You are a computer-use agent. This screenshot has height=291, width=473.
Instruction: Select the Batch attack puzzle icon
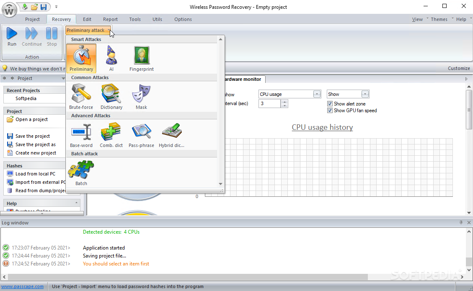coord(81,173)
